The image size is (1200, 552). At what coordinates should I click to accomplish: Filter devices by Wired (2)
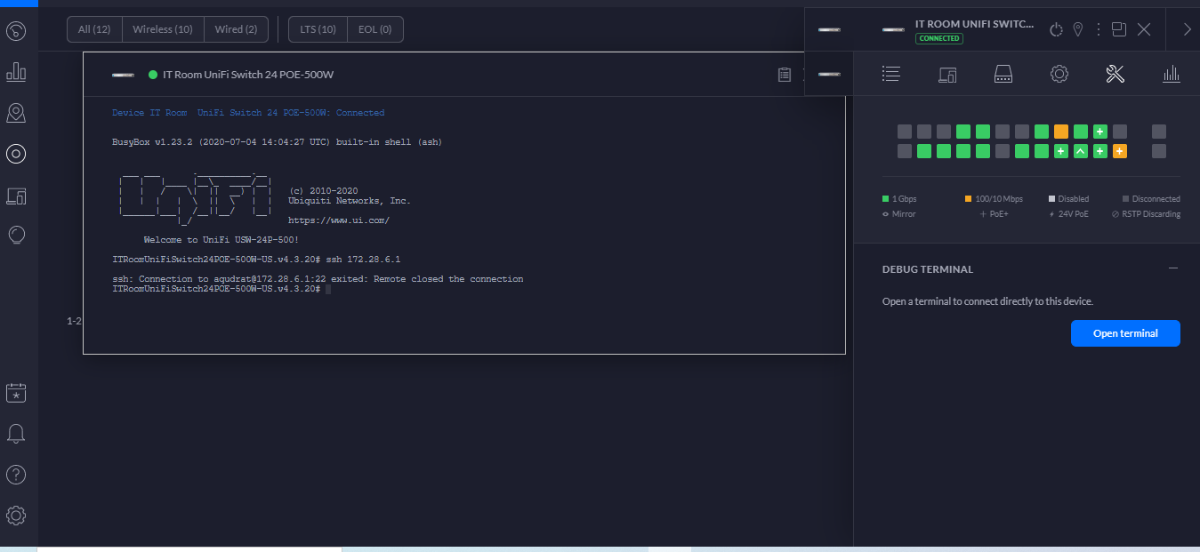(x=236, y=29)
